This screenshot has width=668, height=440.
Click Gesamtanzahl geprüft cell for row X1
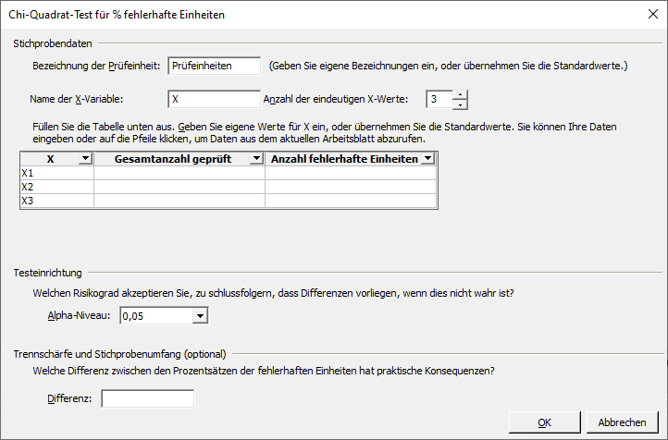tap(179, 173)
